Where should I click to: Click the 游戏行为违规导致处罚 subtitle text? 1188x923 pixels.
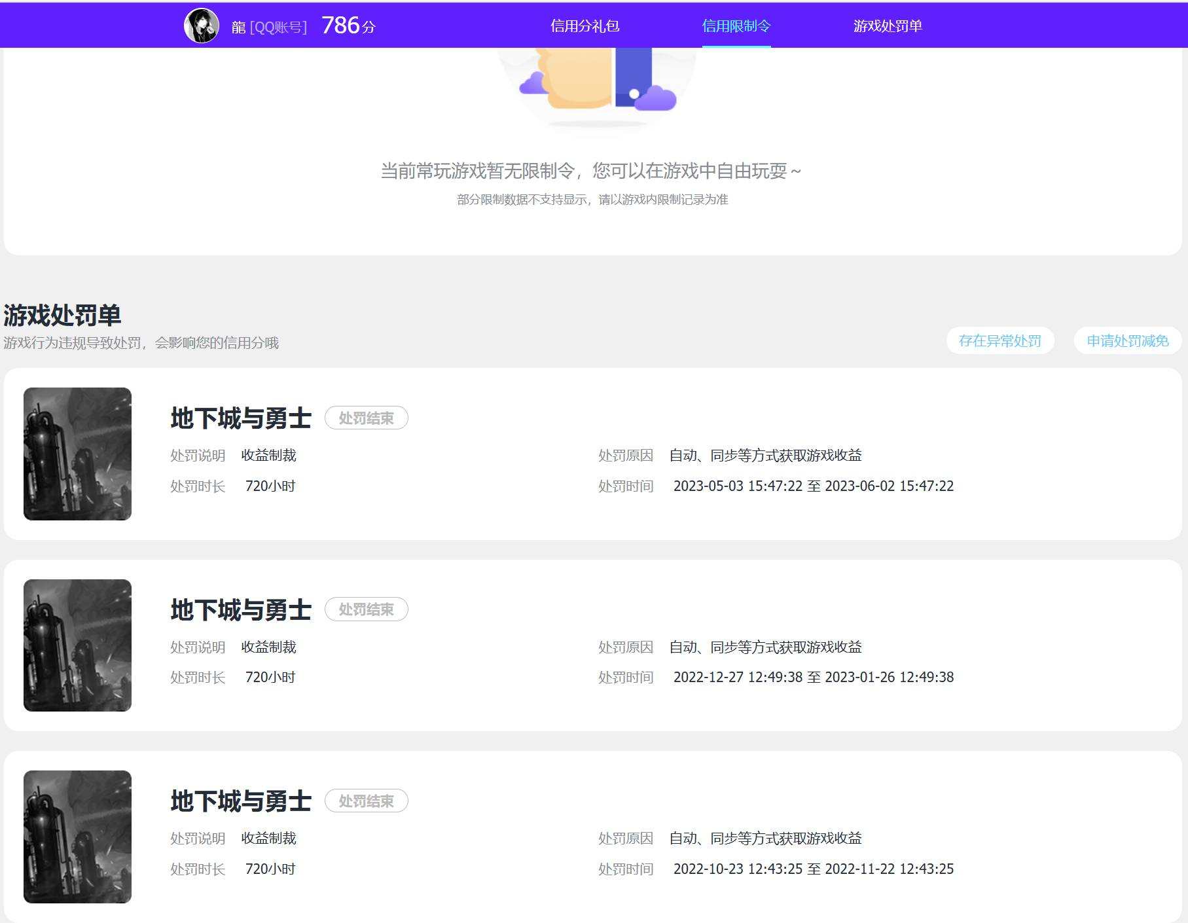coord(141,343)
